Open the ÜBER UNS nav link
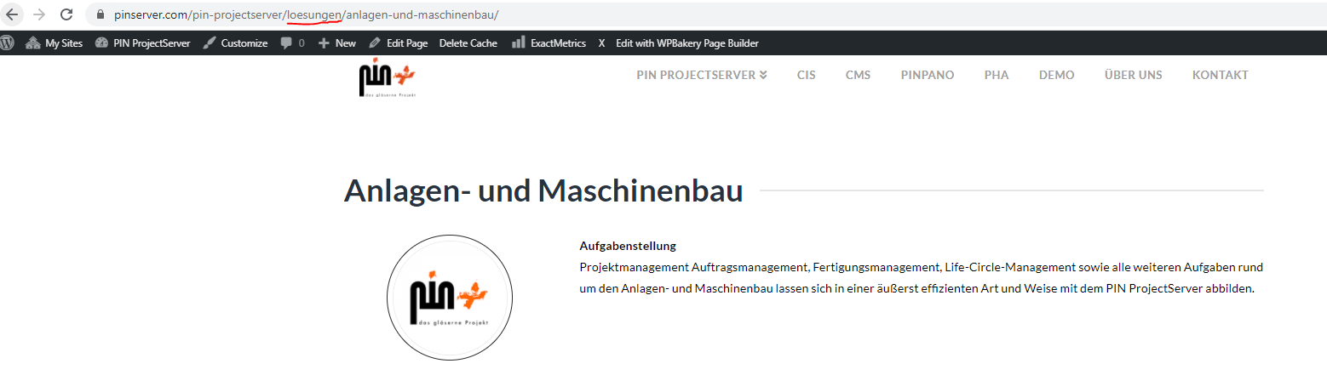This screenshot has width=1327, height=392. point(1134,75)
